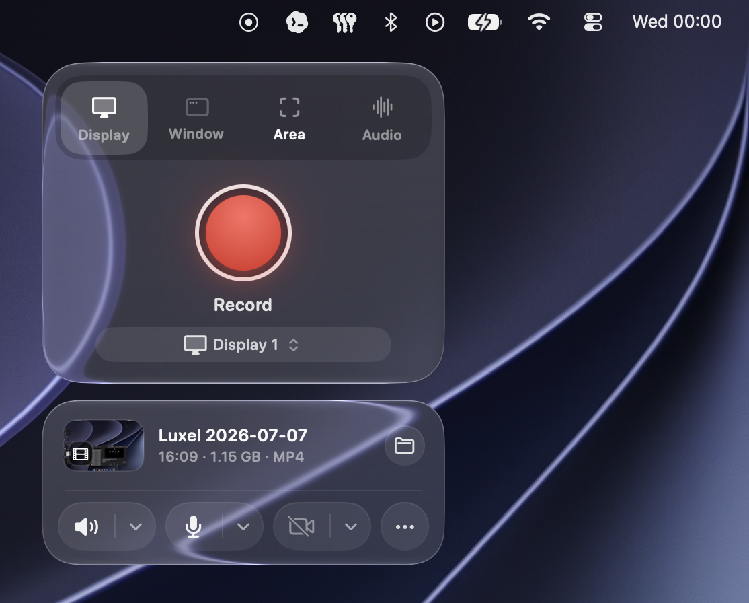This screenshot has width=749, height=603.
Task: Reveal recording in folder
Action: point(405,446)
